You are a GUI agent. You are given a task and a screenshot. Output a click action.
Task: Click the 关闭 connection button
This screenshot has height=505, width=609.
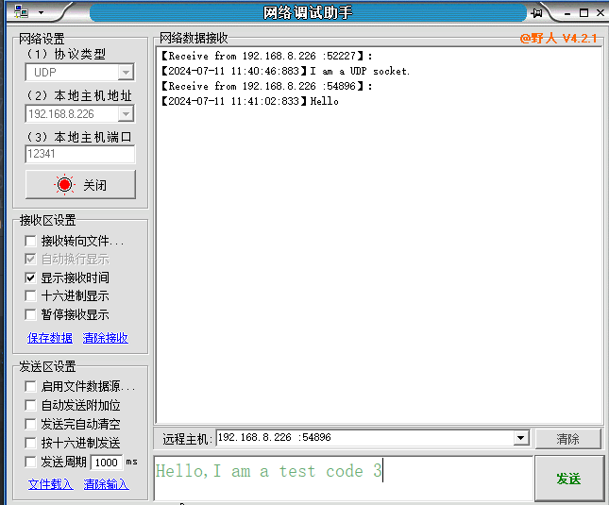(x=80, y=185)
